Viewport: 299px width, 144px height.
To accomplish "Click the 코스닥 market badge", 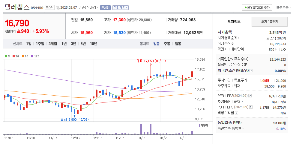I will [x=49, y=7].
